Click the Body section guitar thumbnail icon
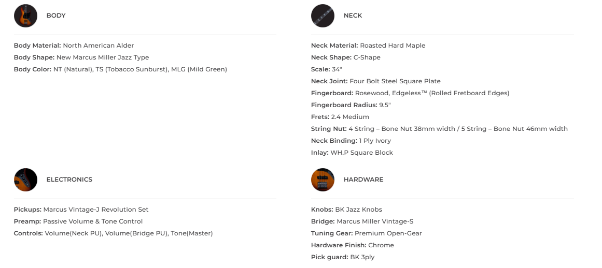 [25, 16]
